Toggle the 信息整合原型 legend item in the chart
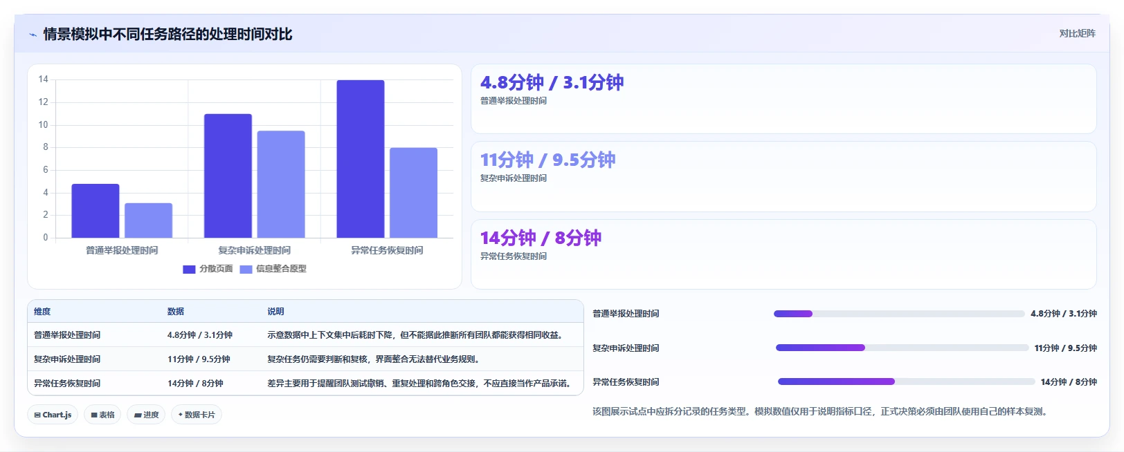1124x452 pixels. [273, 269]
